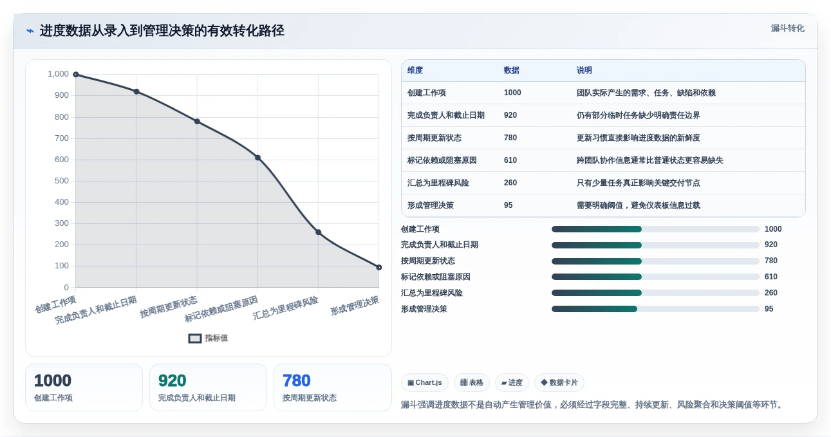Image resolution: width=831 pixels, height=437 pixels.
Task: Click the 标记依赖或阻塞原因 progress bar
Action: [655, 277]
